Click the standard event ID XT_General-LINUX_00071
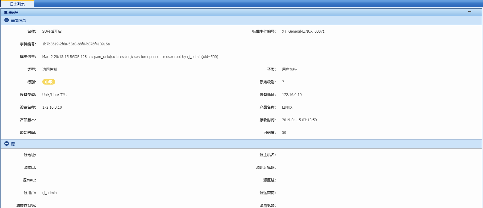Viewport: 483px width, 208px height. (x=303, y=31)
